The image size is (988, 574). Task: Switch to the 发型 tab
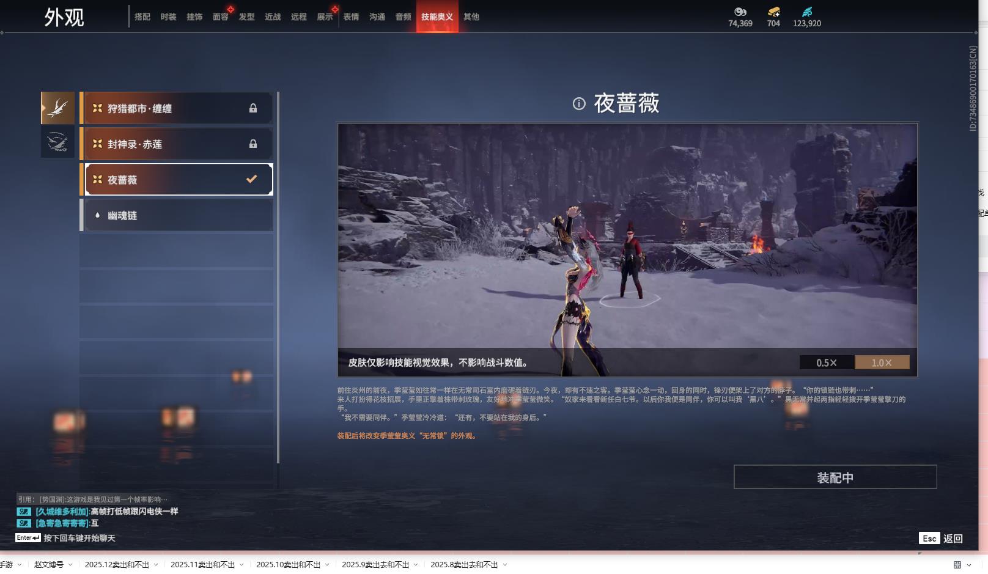coord(247,17)
